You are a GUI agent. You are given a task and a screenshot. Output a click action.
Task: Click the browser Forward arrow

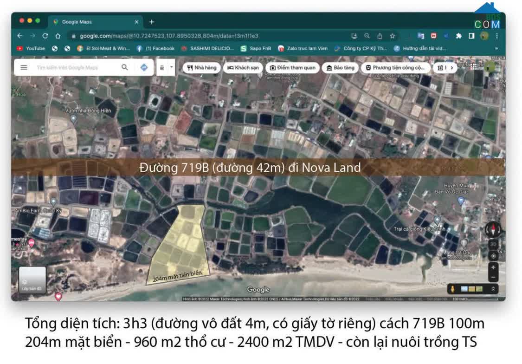coord(32,36)
